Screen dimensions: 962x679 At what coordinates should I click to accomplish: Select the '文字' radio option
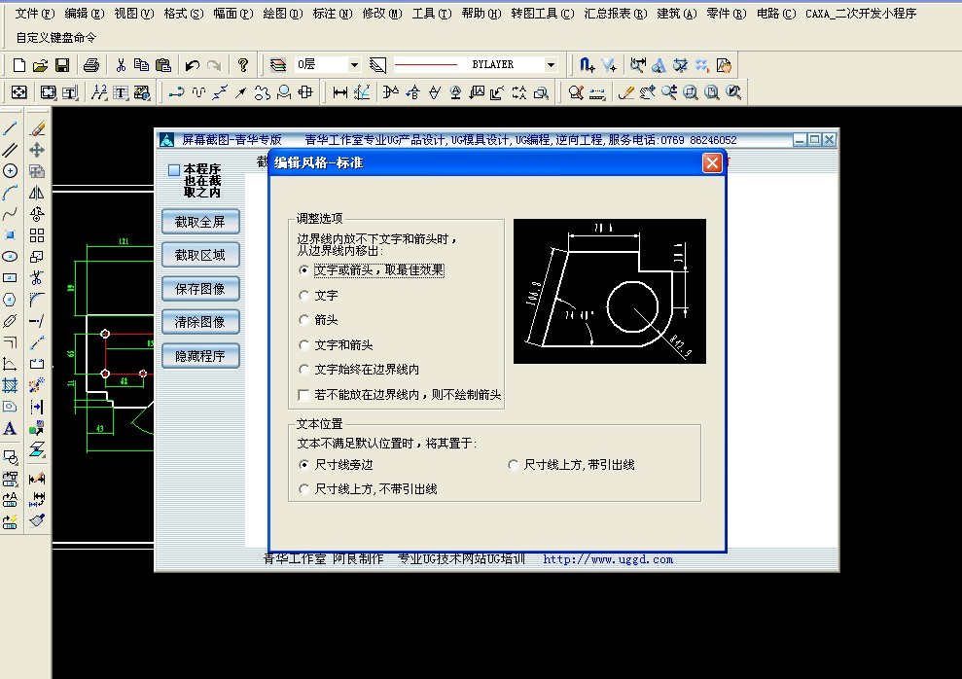click(x=303, y=296)
